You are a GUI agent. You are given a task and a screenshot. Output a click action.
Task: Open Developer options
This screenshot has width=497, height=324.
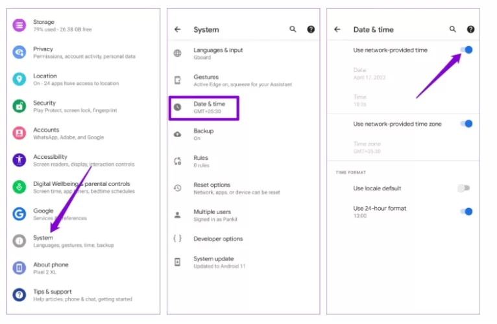coord(218,239)
